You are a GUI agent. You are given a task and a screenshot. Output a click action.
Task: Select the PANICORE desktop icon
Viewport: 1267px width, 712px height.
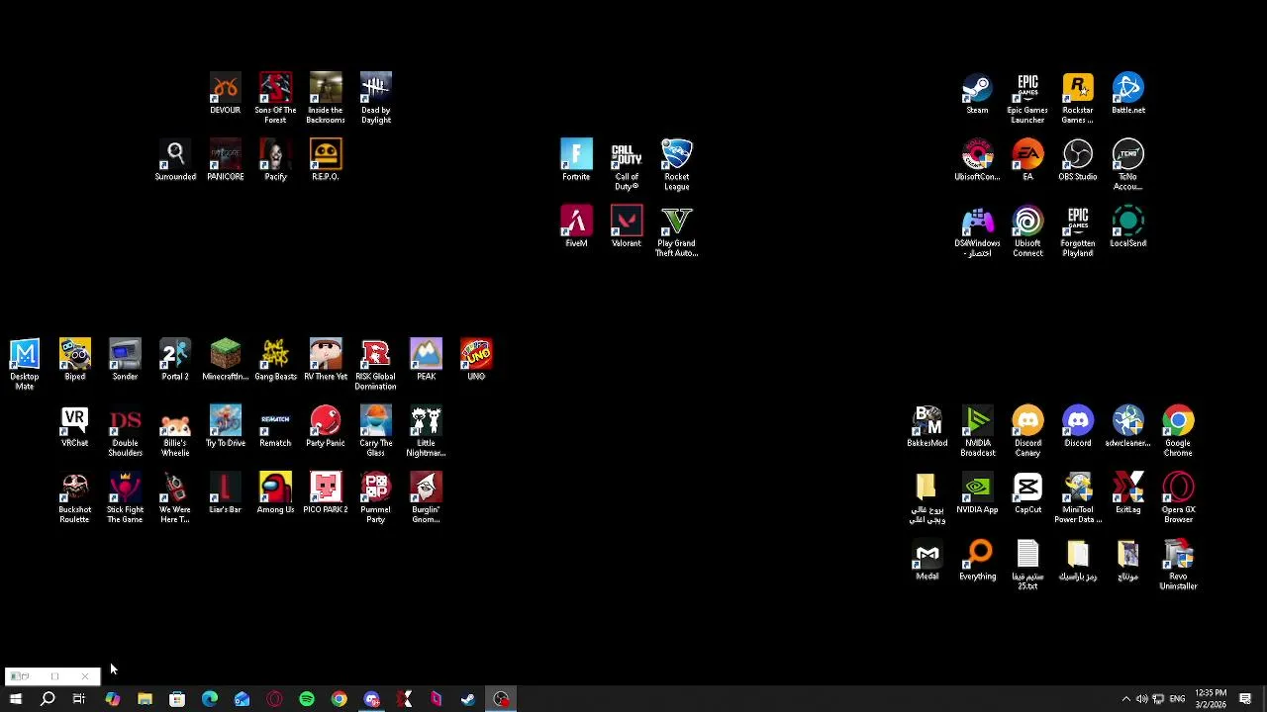point(225,160)
